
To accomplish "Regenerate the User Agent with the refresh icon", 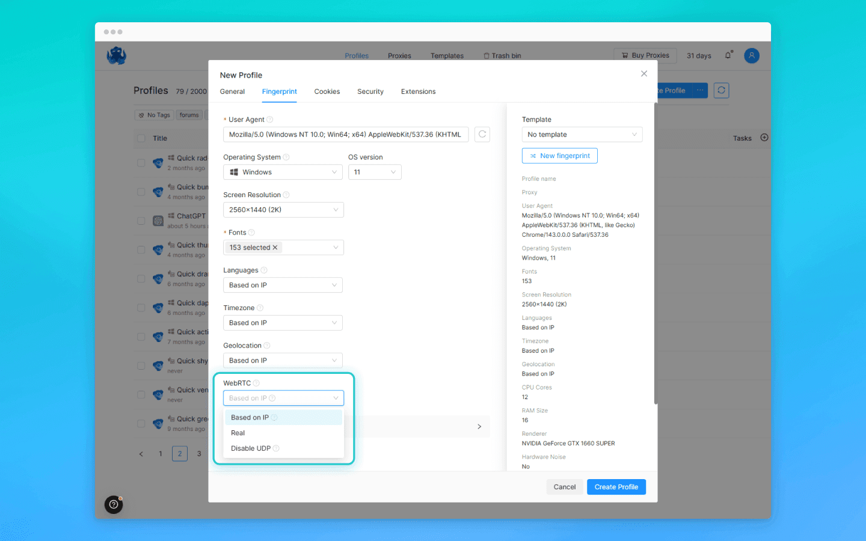I will click(482, 134).
